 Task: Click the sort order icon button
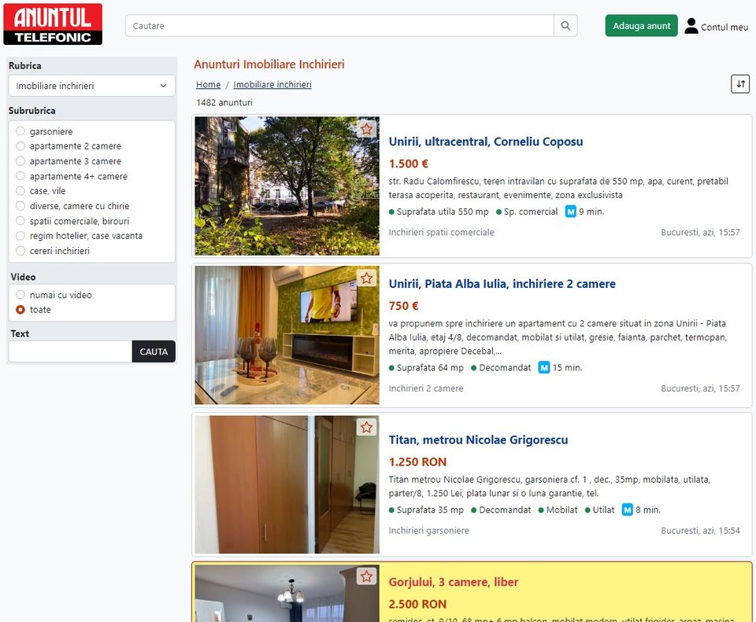pos(739,84)
